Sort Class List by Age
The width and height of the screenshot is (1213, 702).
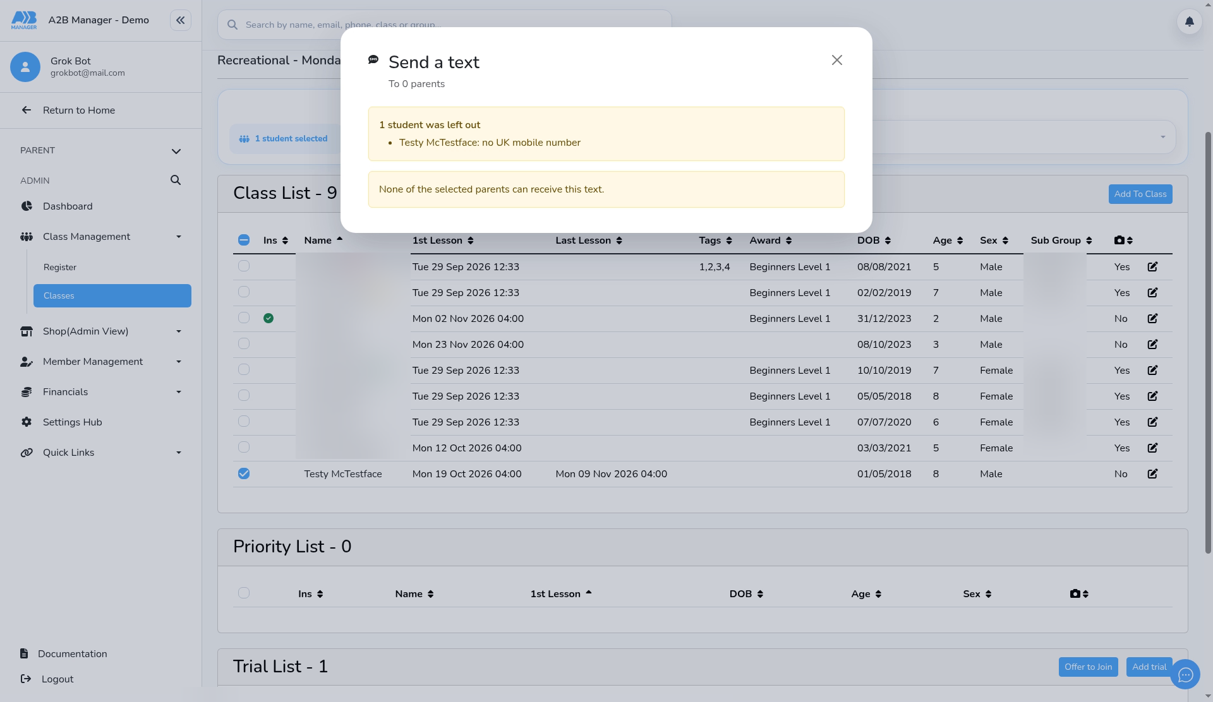[x=948, y=241]
